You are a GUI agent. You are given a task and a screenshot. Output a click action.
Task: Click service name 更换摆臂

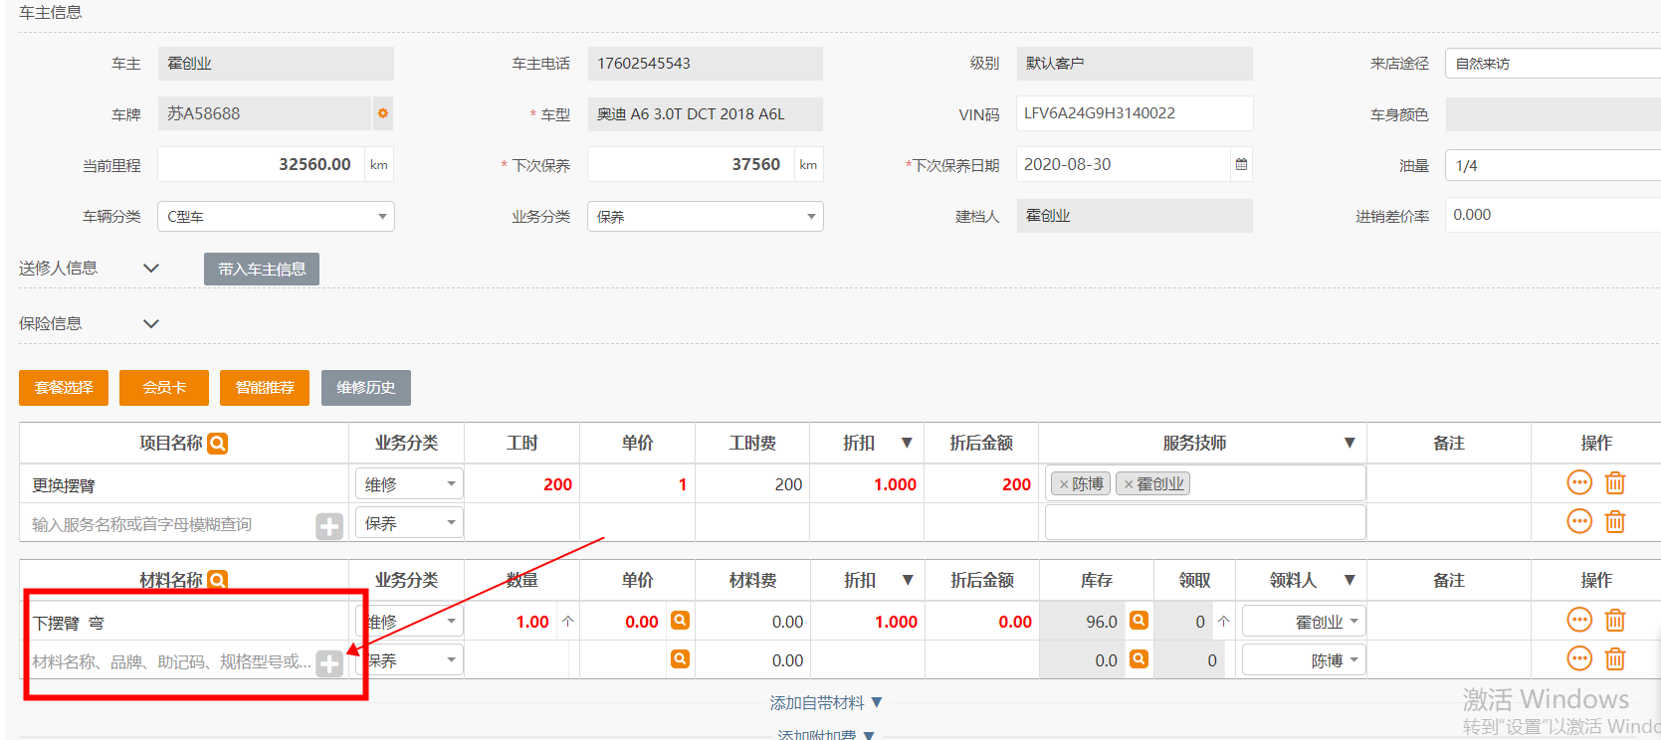(x=64, y=485)
